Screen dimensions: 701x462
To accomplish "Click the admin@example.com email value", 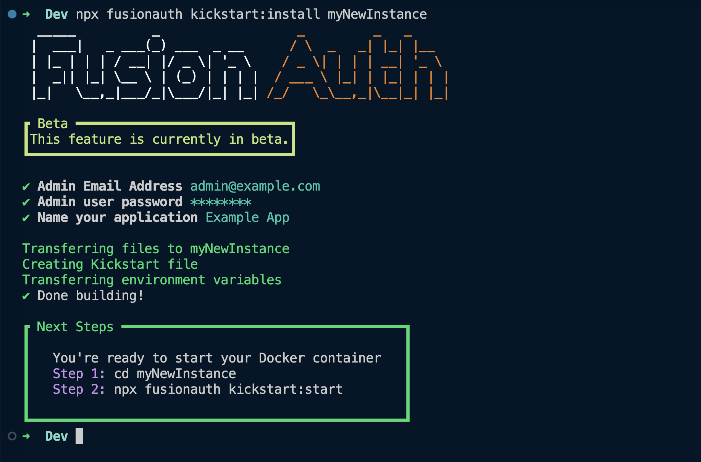I will point(255,186).
